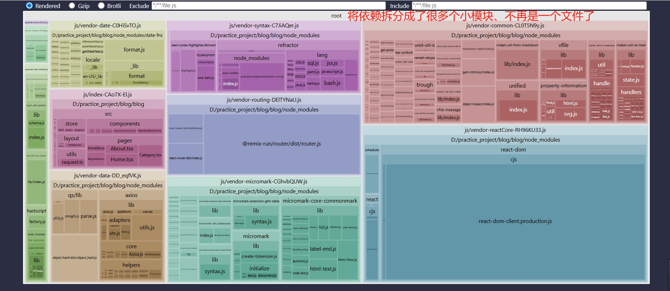Click the Home.tsx page block
The width and height of the screenshot is (670, 291).
[x=122, y=160]
